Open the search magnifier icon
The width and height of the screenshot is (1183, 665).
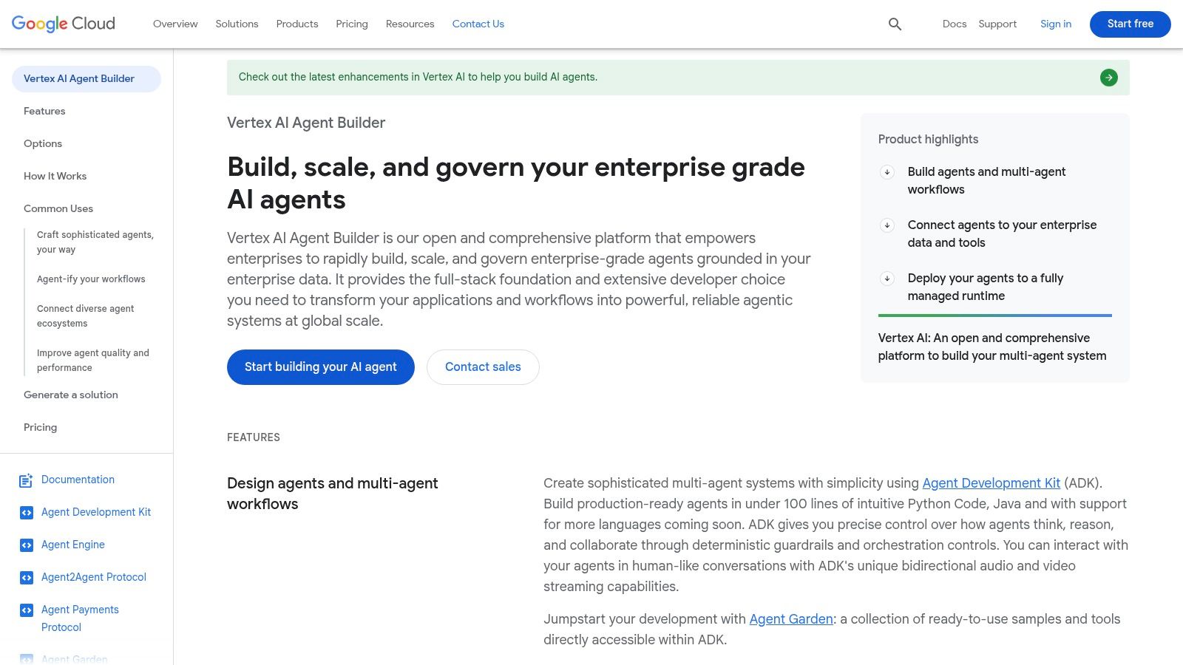tap(894, 24)
